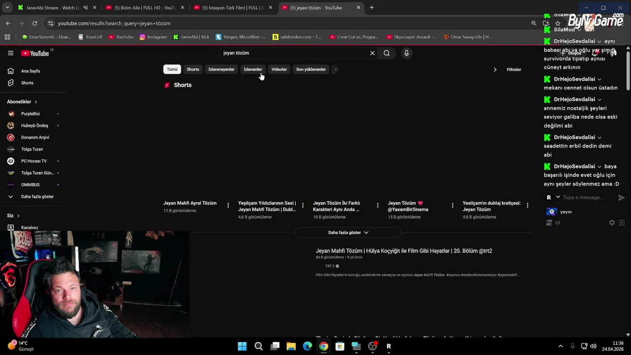Image resolution: width=631 pixels, height=355 pixels.
Task: Open PC Hocası TV subscription channel
Action: [34, 161]
